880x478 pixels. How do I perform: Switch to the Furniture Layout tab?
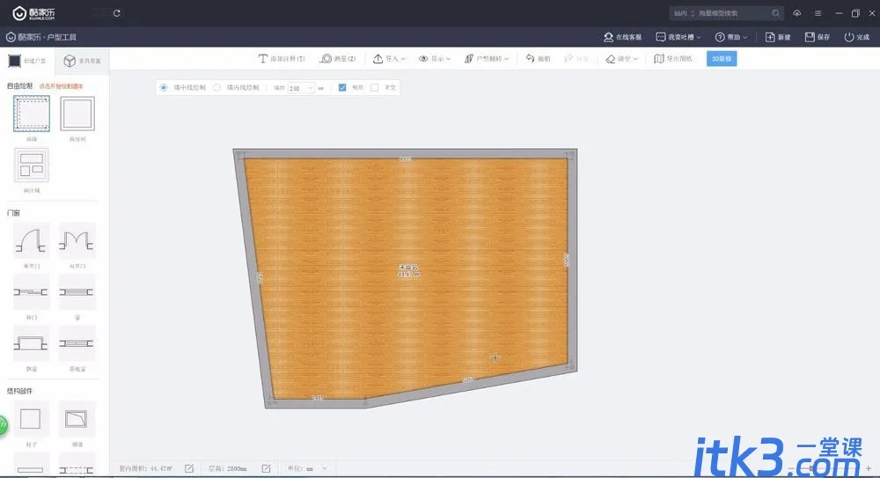point(82,61)
